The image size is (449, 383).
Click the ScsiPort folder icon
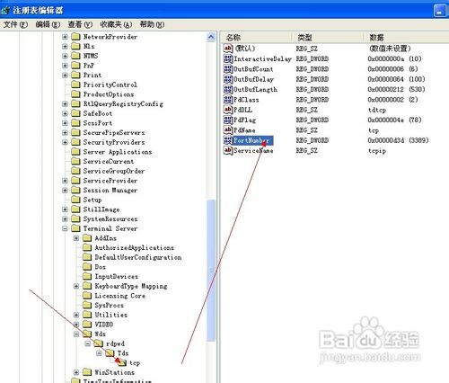pos(75,123)
